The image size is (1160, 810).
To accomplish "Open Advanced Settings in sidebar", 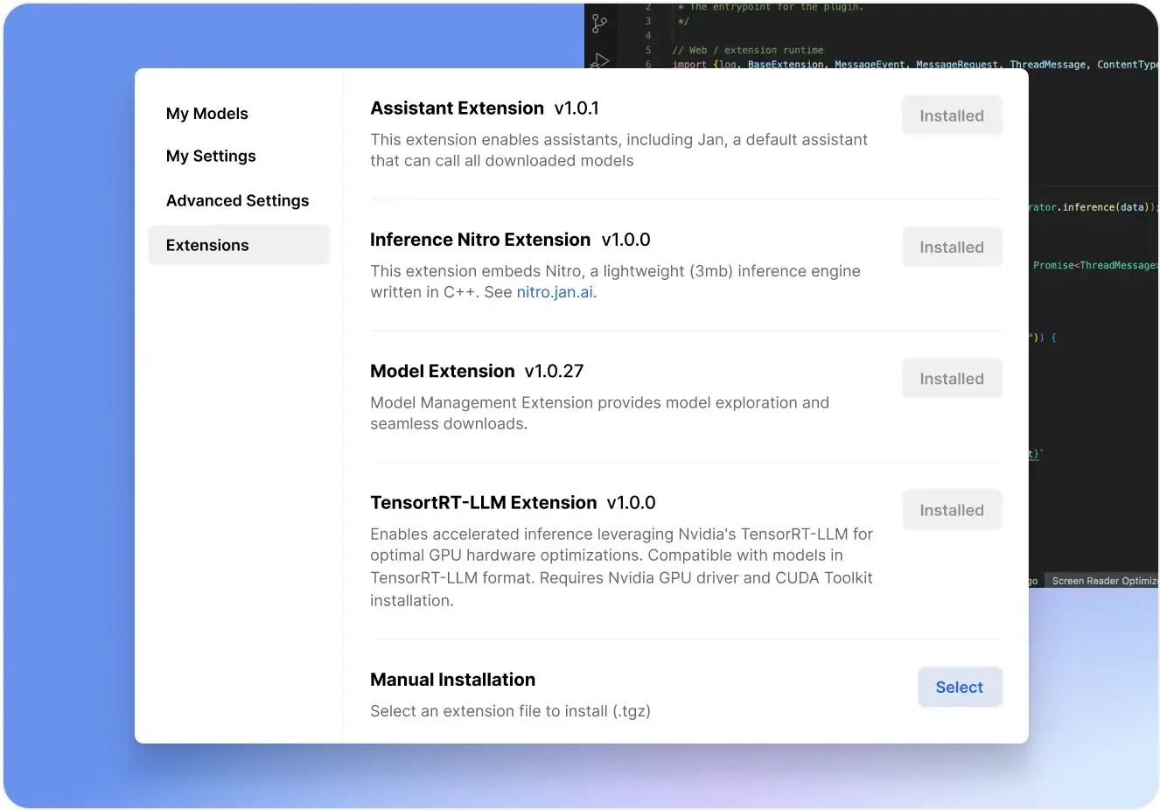I will tap(237, 200).
